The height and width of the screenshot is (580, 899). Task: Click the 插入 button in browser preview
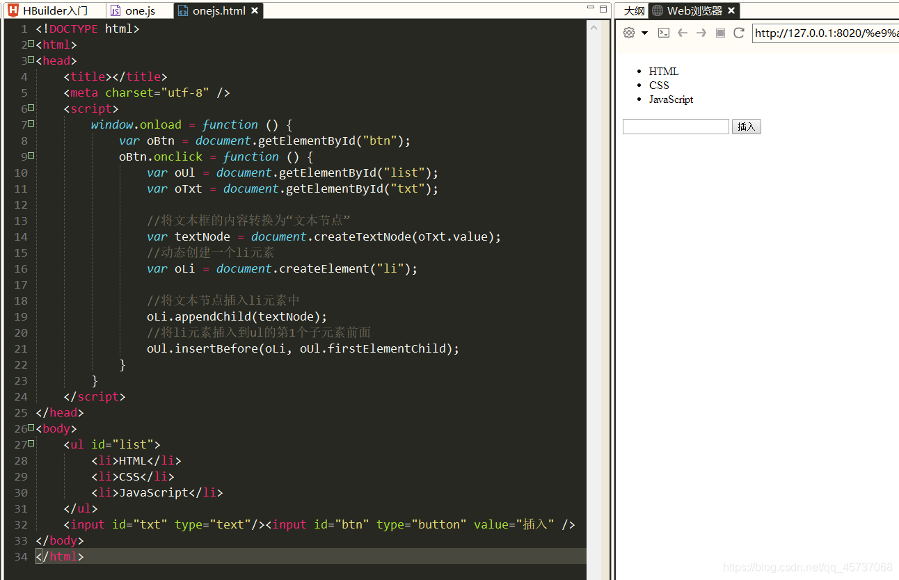pos(746,127)
